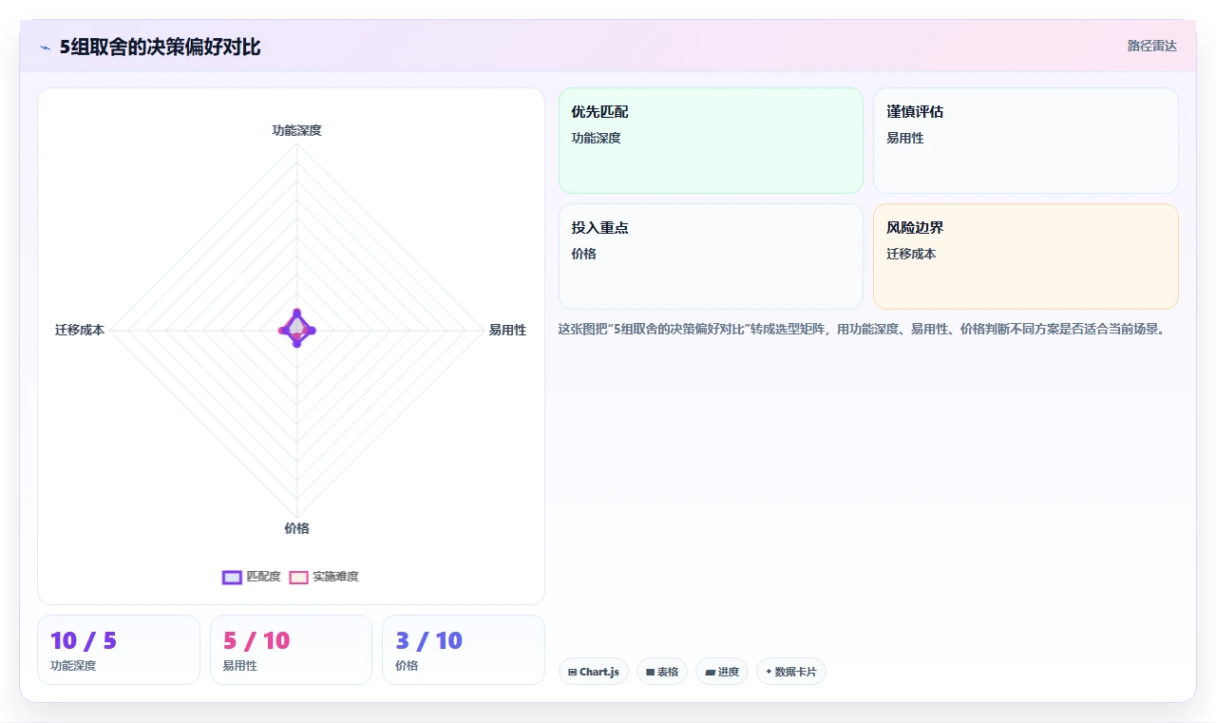Click the 价格 text in 投入重点 card
Screen dimensions: 1216x723
tap(583, 254)
